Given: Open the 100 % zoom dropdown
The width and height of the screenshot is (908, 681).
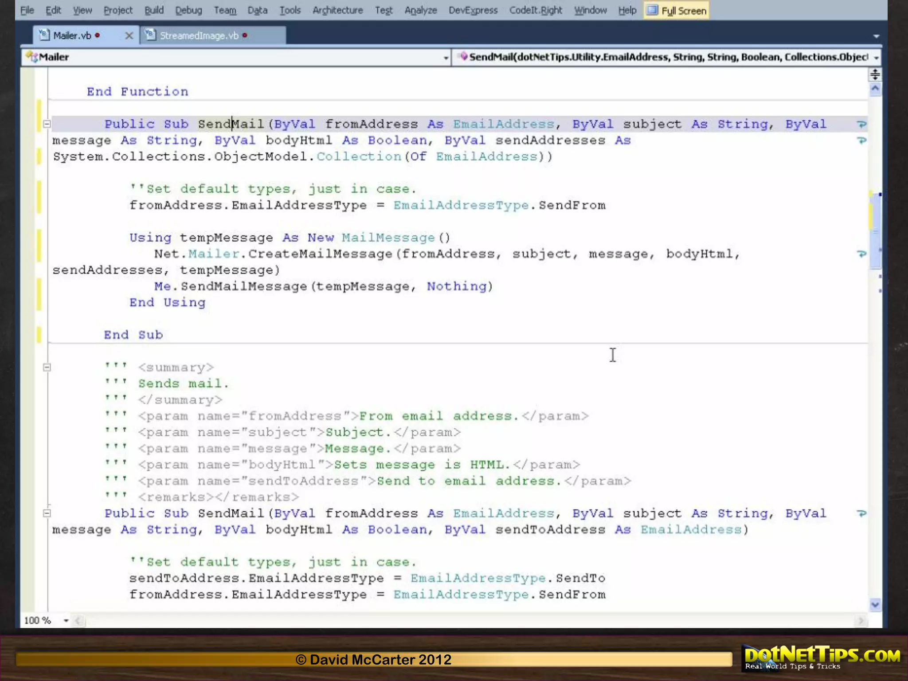Looking at the screenshot, I should [66, 621].
